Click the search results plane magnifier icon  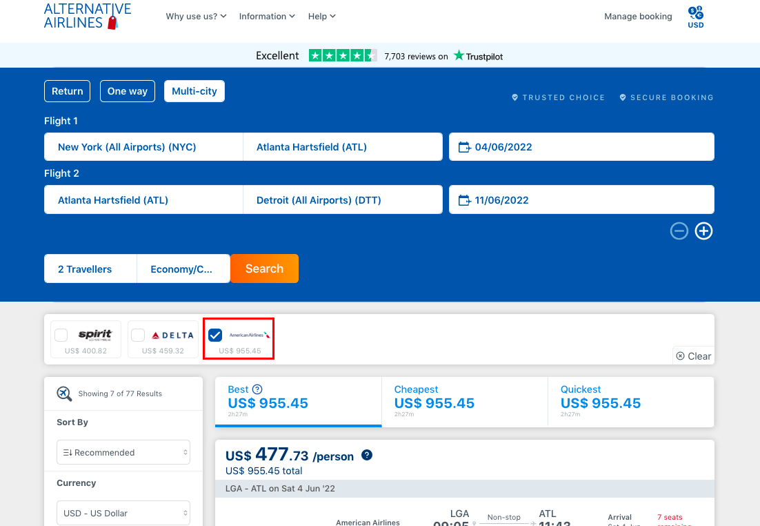point(64,393)
